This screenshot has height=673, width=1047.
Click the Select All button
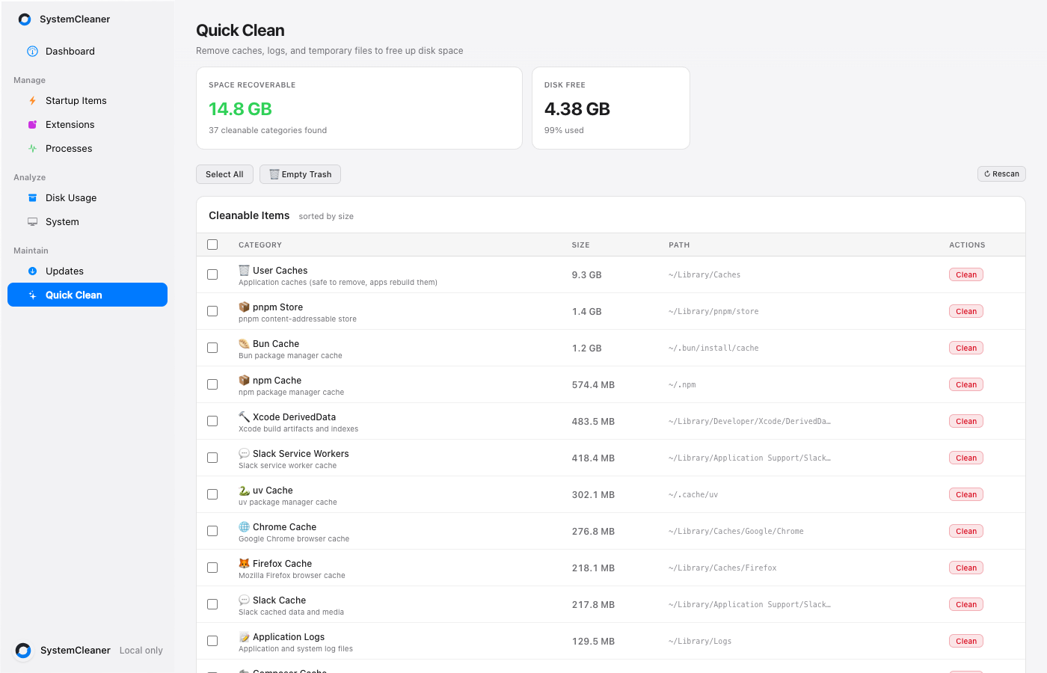(224, 174)
